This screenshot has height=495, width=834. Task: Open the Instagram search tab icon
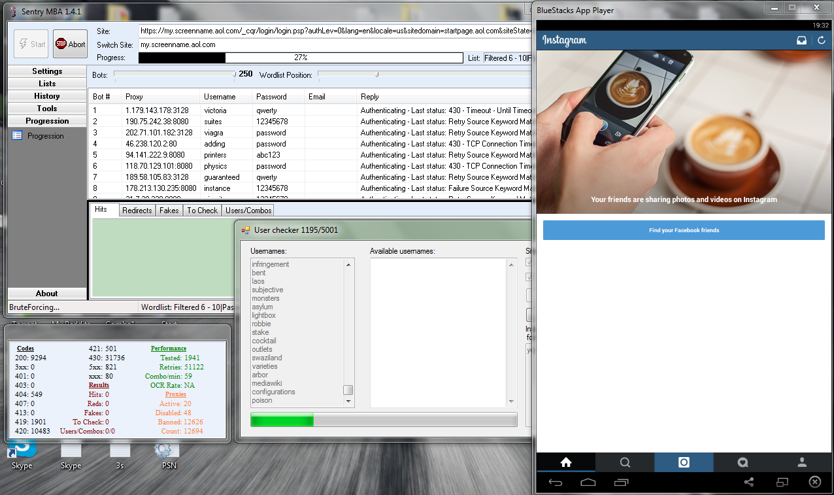[625, 462]
